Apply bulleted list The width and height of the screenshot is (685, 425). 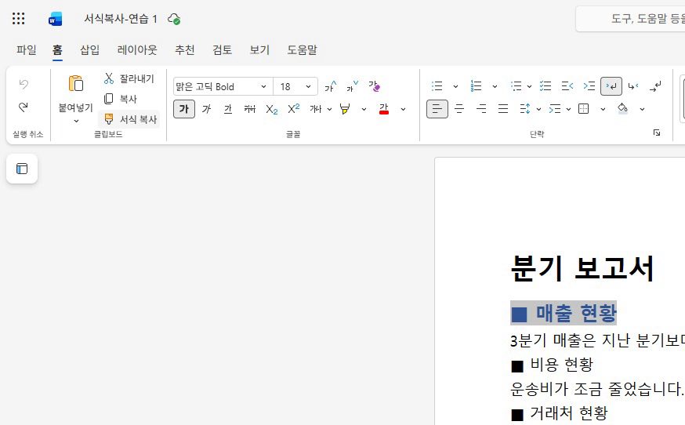point(437,86)
